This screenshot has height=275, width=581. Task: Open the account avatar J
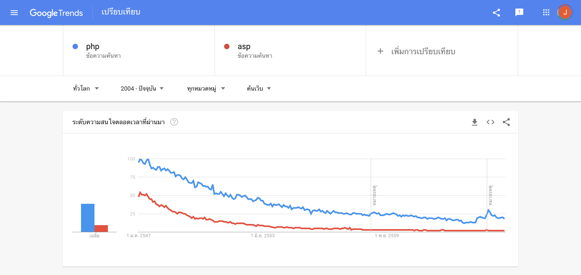[x=565, y=13]
